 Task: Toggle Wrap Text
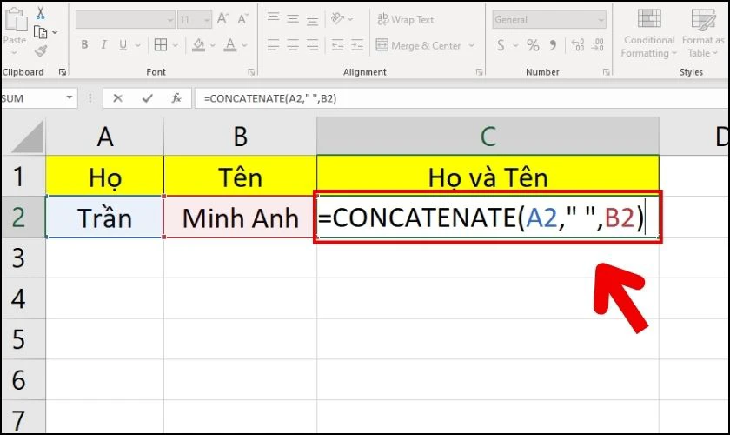tap(405, 20)
